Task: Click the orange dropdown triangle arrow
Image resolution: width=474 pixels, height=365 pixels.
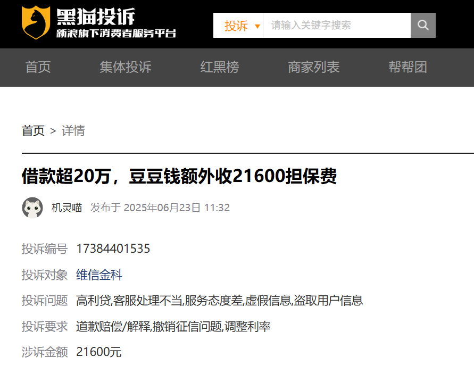Action: tap(257, 26)
